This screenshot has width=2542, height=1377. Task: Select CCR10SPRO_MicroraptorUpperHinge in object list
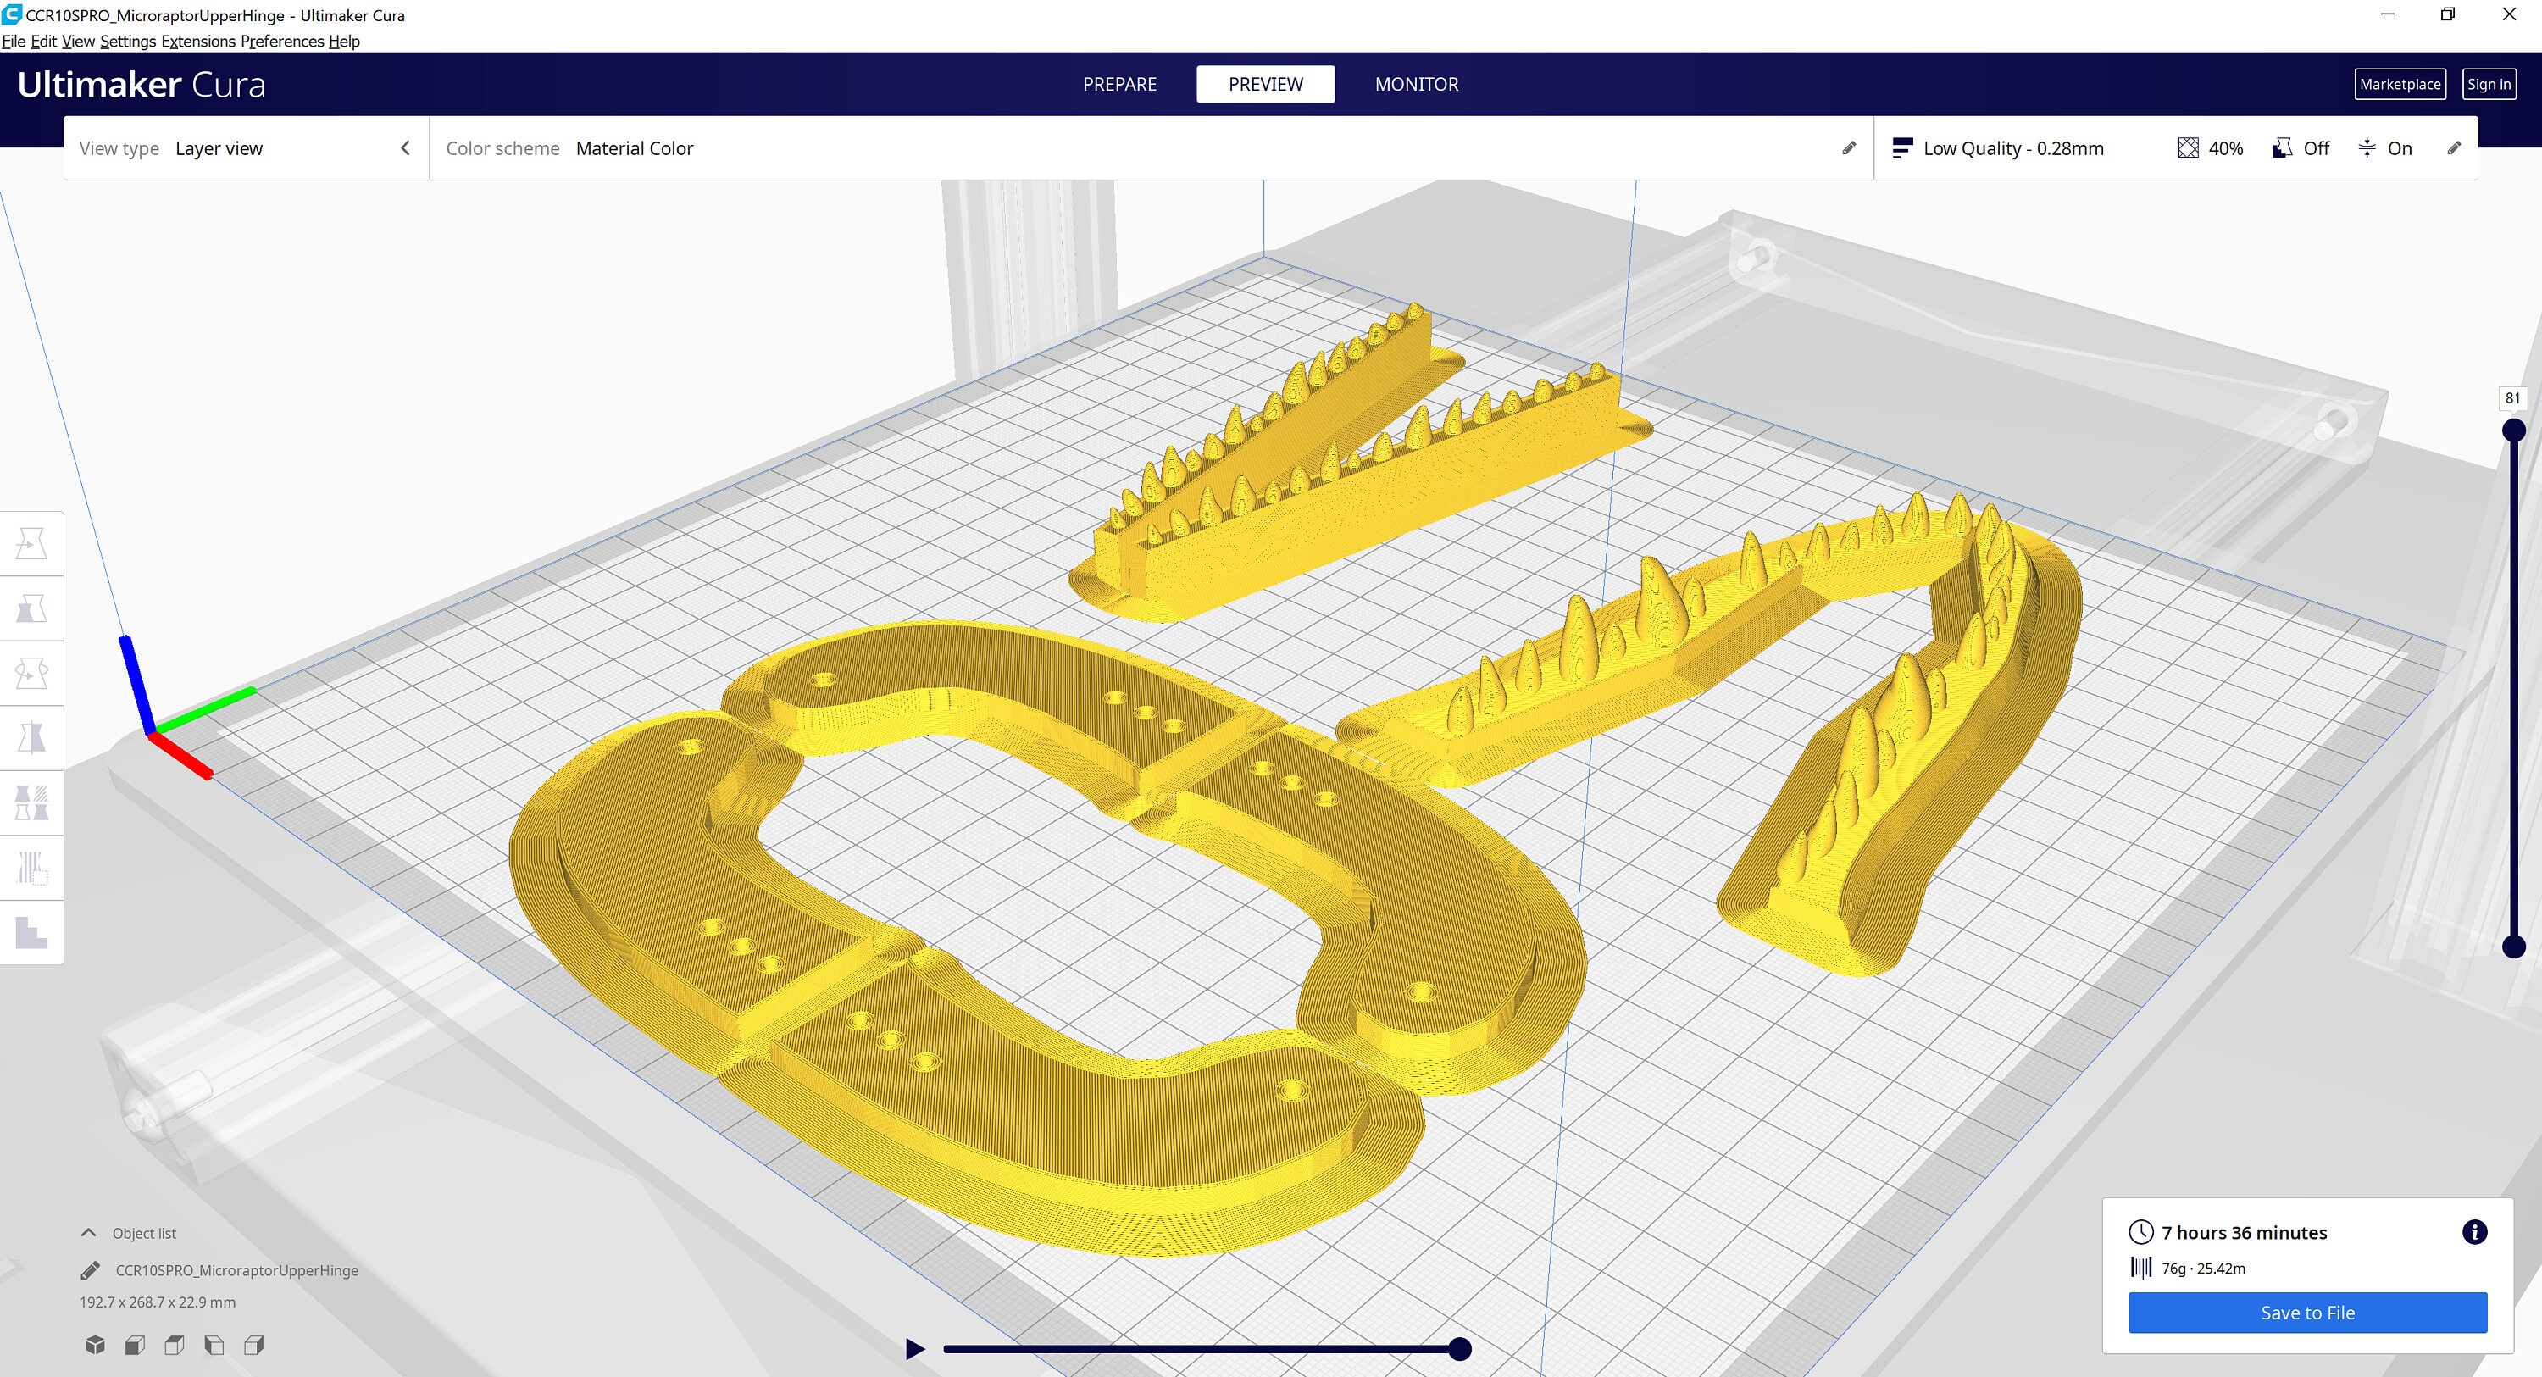(x=237, y=1270)
